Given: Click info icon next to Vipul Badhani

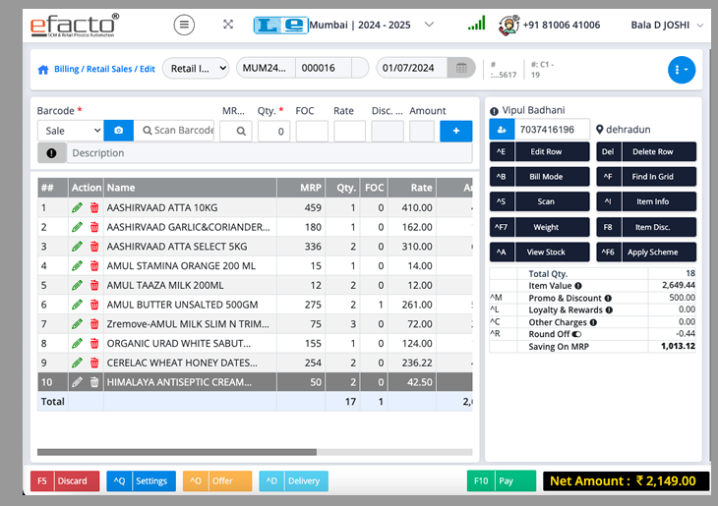Looking at the screenshot, I should [x=494, y=111].
